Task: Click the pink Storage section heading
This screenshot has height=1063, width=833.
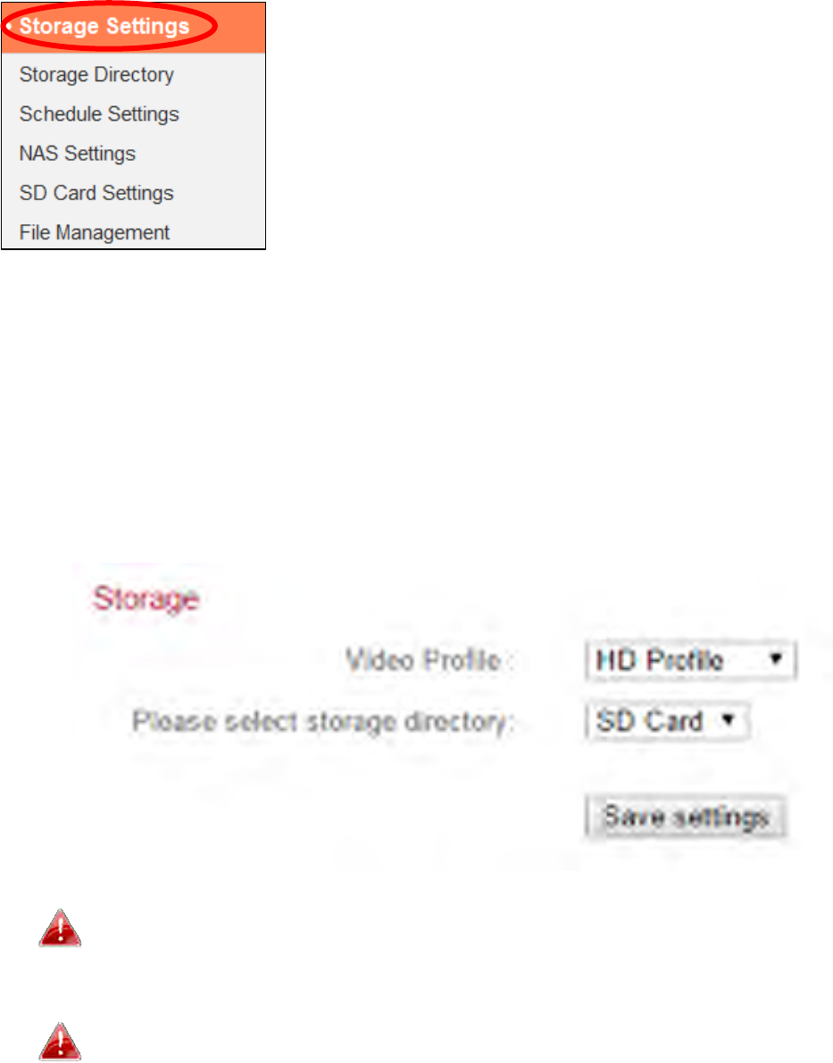Action: pos(146,599)
